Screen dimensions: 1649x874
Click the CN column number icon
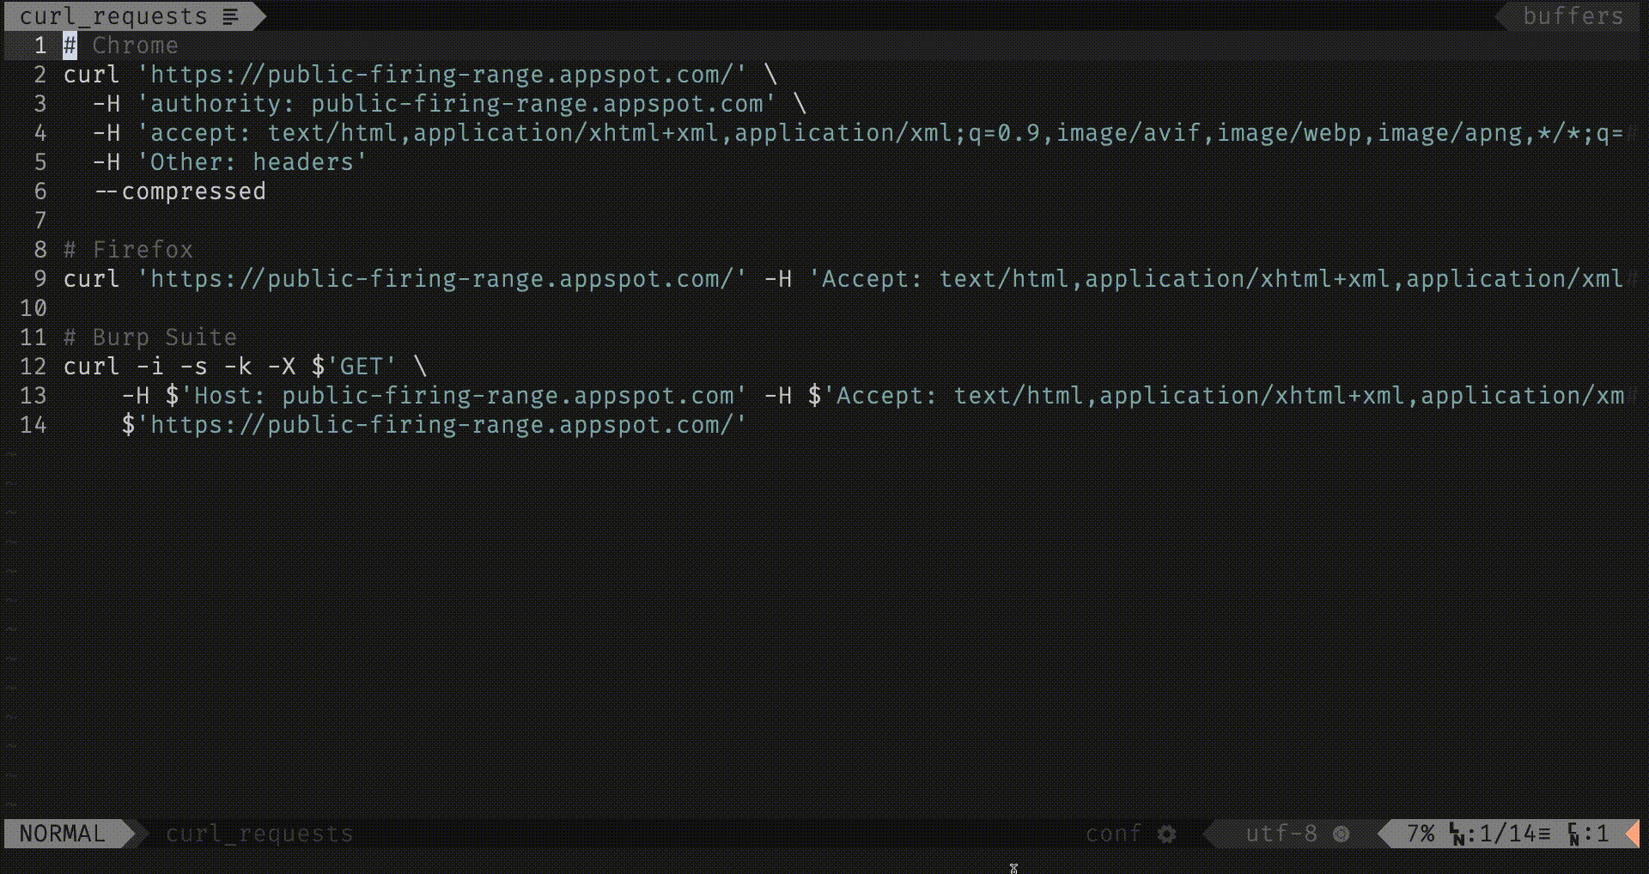pos(1573,834)
